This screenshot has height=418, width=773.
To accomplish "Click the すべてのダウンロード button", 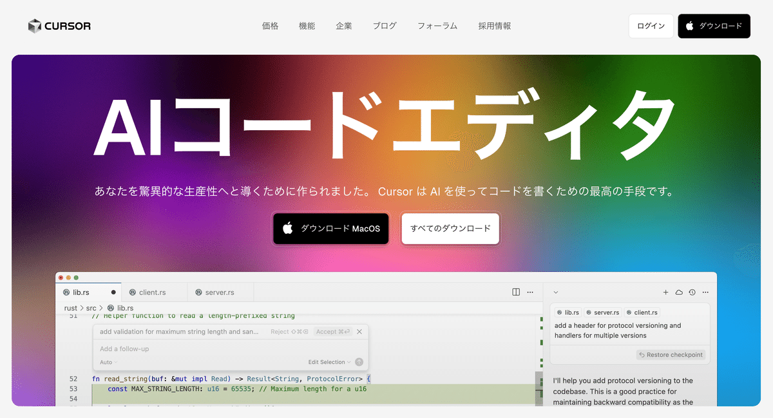I will click(450, 228).
